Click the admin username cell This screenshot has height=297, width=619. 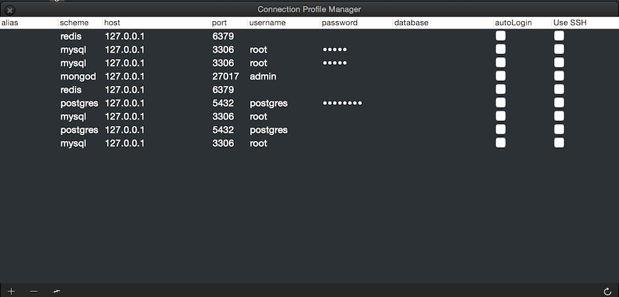263,76
